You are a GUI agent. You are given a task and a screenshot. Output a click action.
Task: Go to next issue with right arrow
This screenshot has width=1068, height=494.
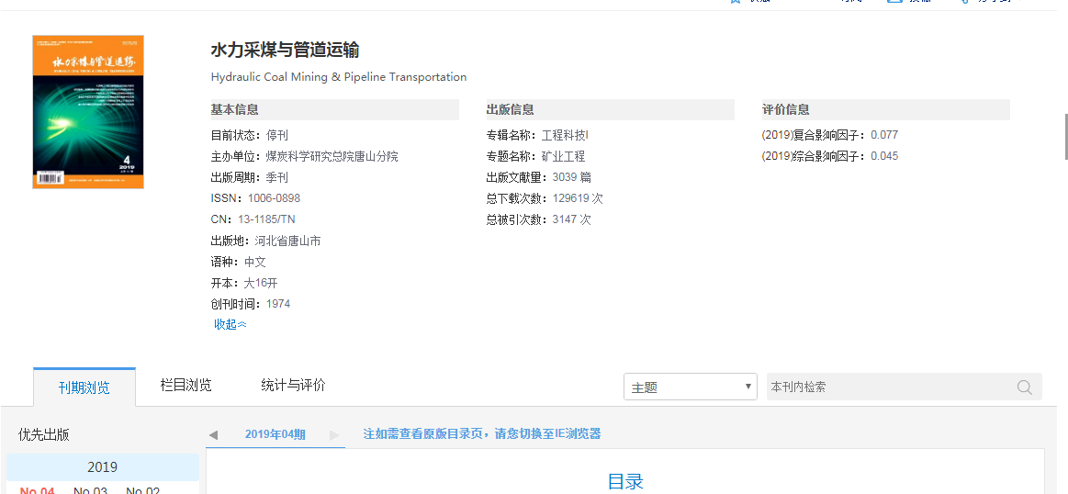(x=334, y=434)
